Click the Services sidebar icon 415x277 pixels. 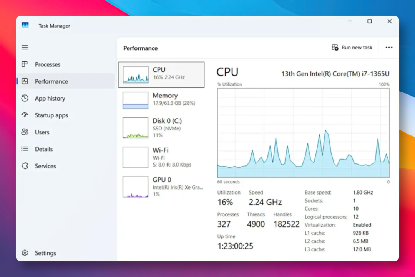(x=25, y=166)
